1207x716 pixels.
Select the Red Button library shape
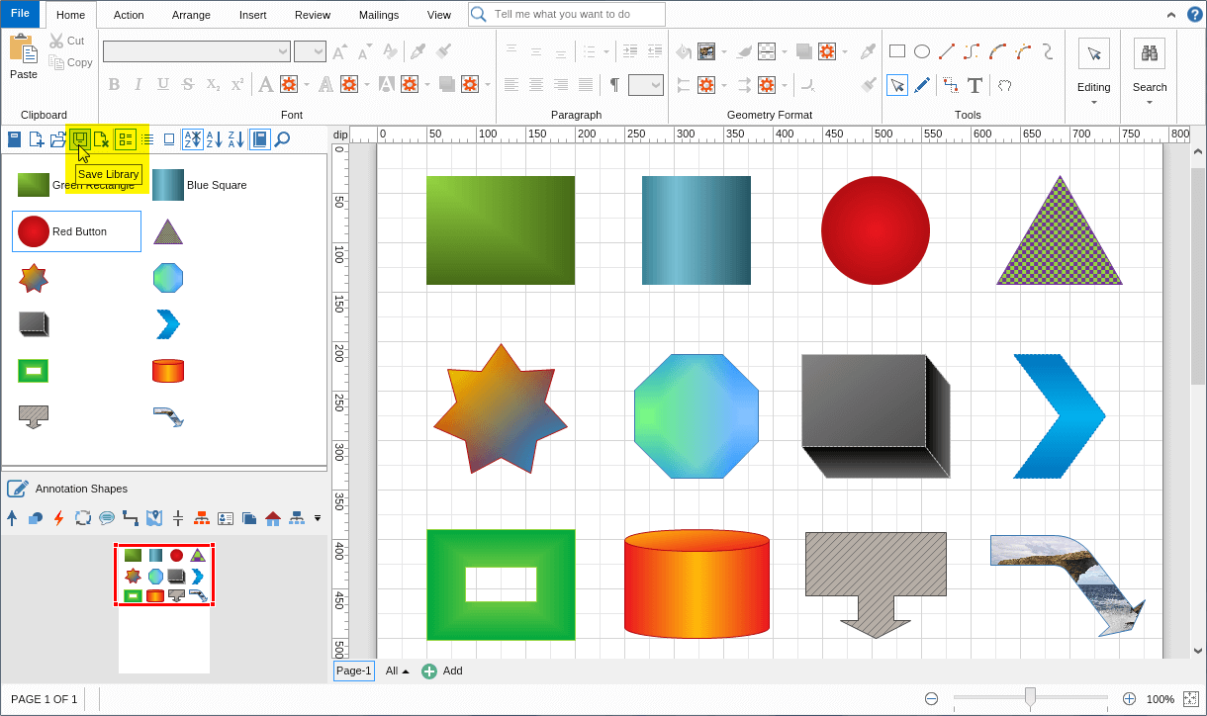(x=76, y=231)
